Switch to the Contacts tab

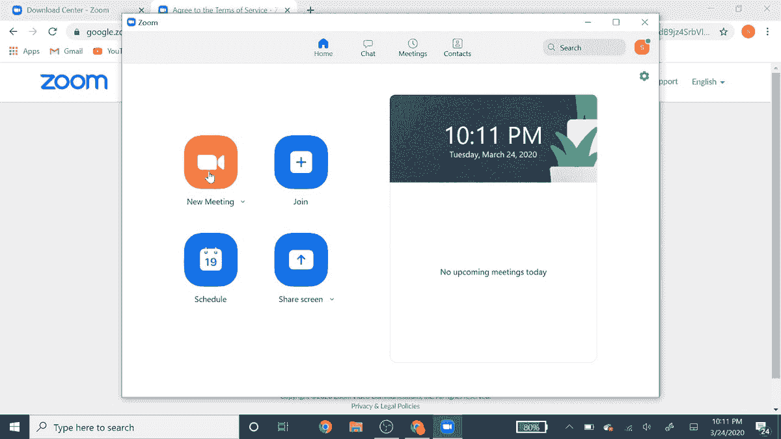pos(458,48)
